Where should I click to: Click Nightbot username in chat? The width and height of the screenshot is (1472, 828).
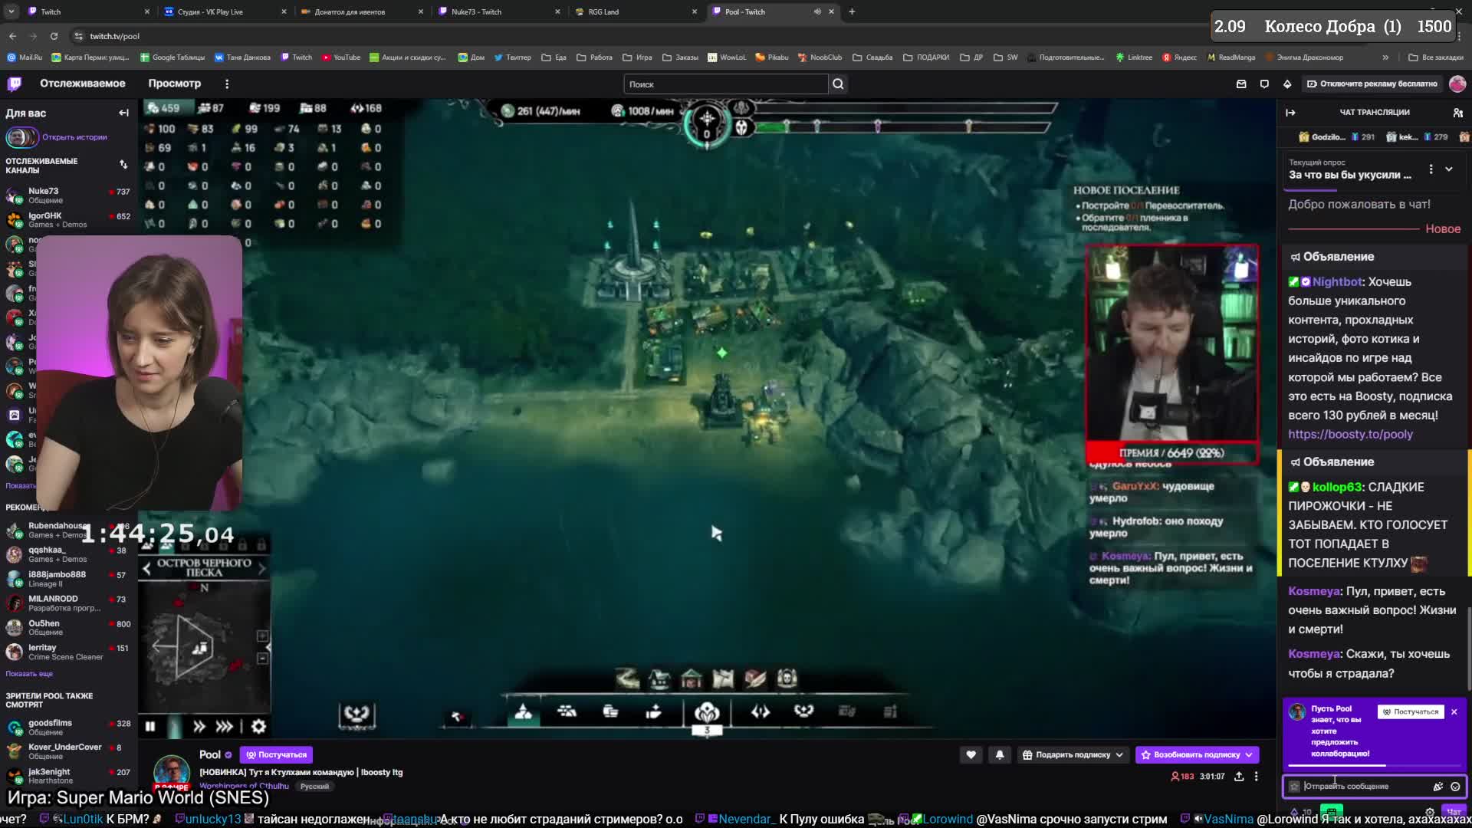point(1337,282)
